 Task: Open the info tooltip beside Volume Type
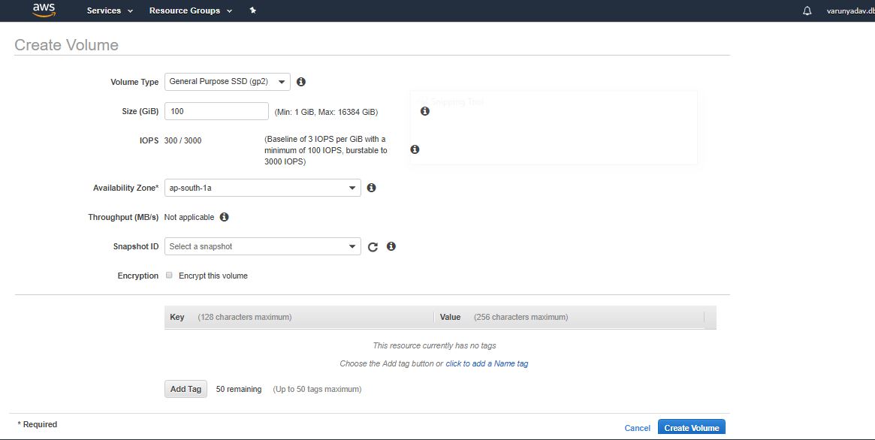(x=301, y=81)
